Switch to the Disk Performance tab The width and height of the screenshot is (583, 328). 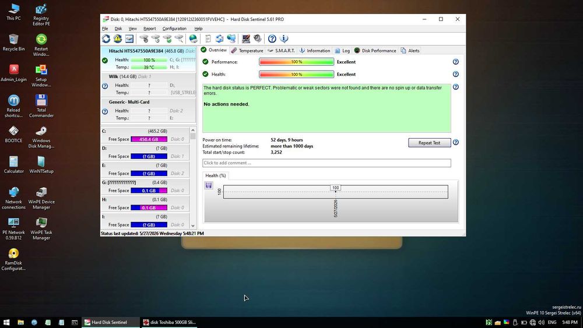375,51
